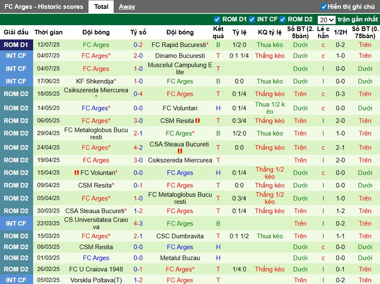Click the INT CF league label for 17/06/25

pos(16,81)
